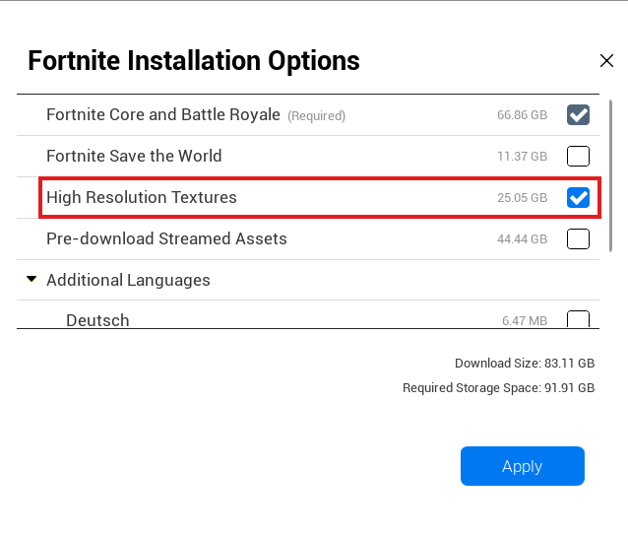Collapse the Additional Languages triangle arrow
This screenshot has height=537, width=628.
pos(31,280)
